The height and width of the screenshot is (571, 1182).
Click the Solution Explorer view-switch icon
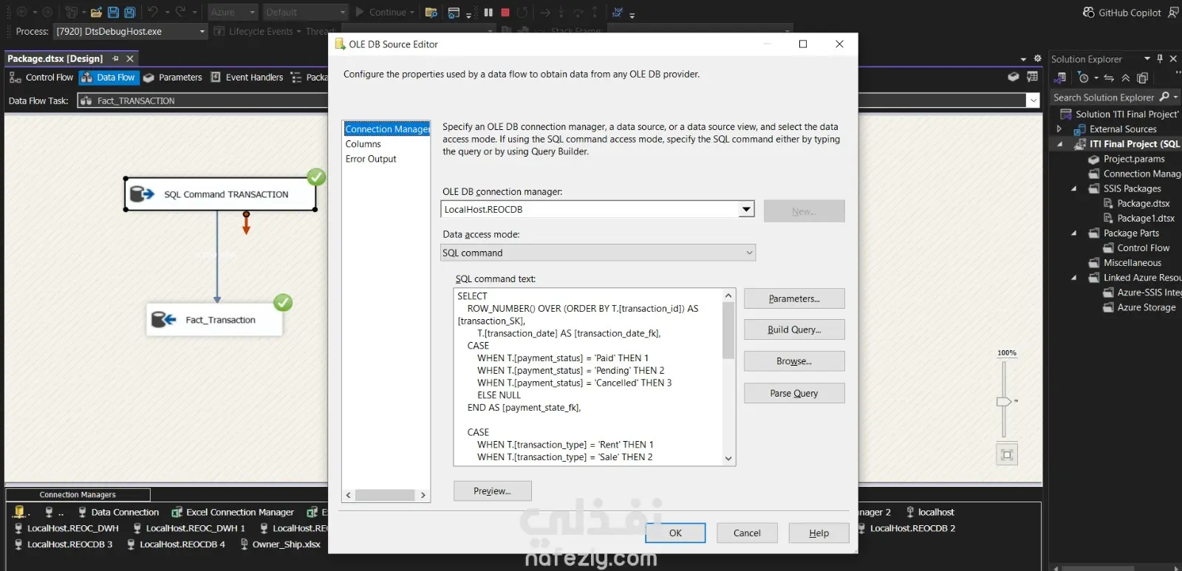(x=1060, y=78)
